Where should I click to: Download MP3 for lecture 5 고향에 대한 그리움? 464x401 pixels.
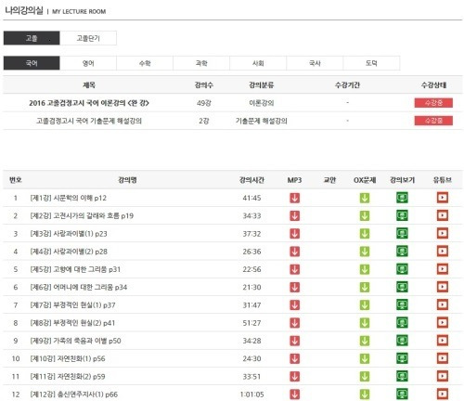(x=294, y=269)
